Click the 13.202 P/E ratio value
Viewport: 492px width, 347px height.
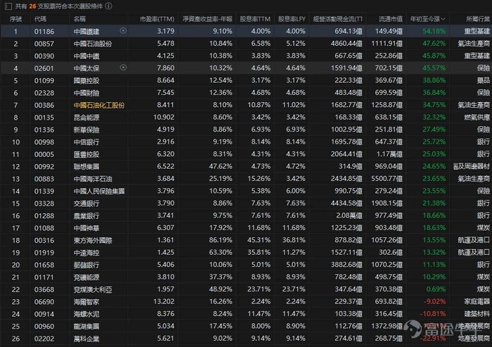click(164, 302)
